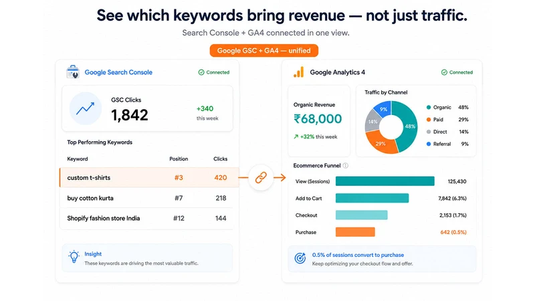
Task: Click the orange chain link icon
Action: click(261, 177)
